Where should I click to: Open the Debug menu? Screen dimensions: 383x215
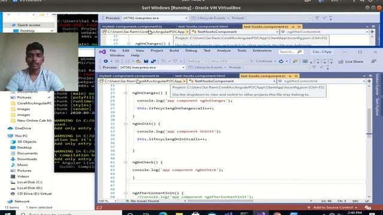pos(191,50)
